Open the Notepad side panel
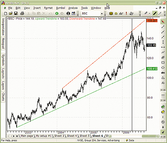This screenshot has height=143, width=167. (x=3, y=43)
